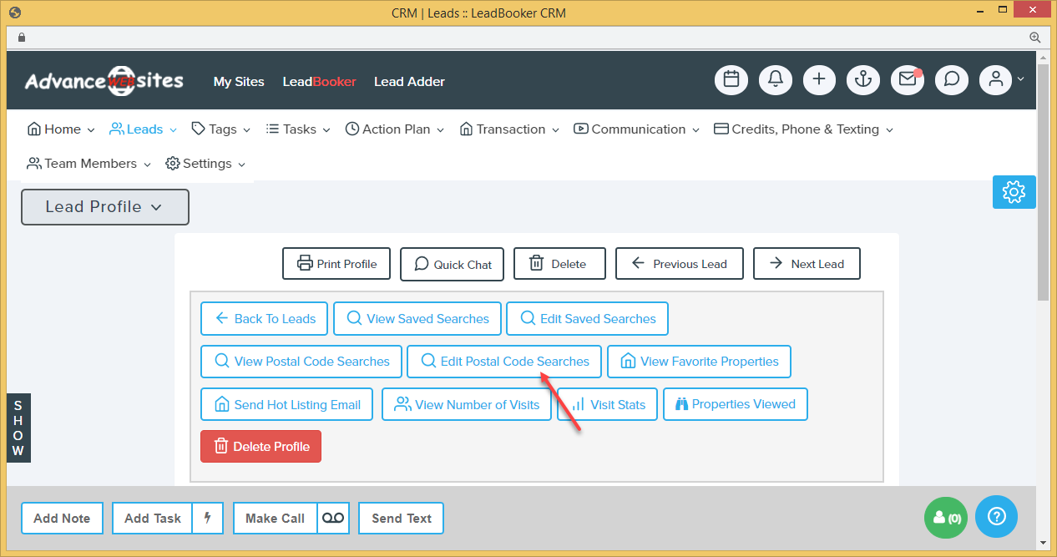The image size is (1057, 557).
Task: Open the calendar icon in header
Action: [731, 80]
